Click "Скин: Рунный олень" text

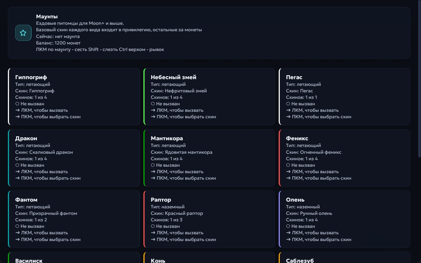(x=309, y=213)
